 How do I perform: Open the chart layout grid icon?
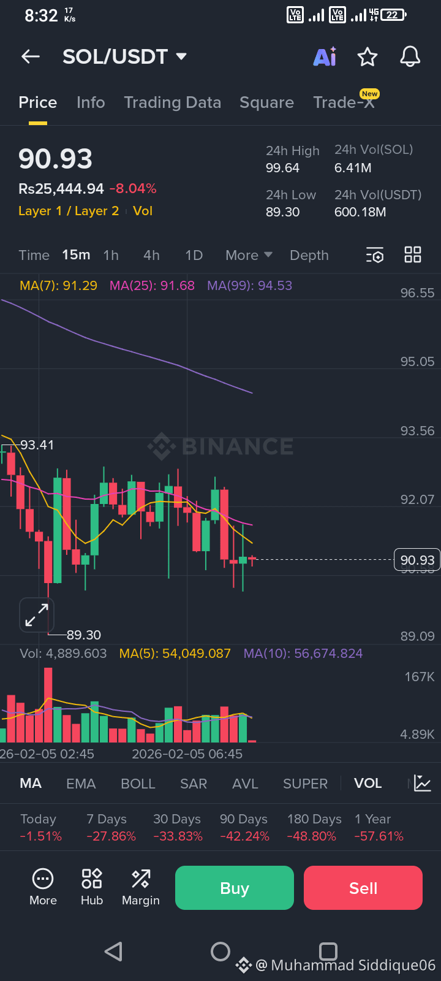click(413, 254)
